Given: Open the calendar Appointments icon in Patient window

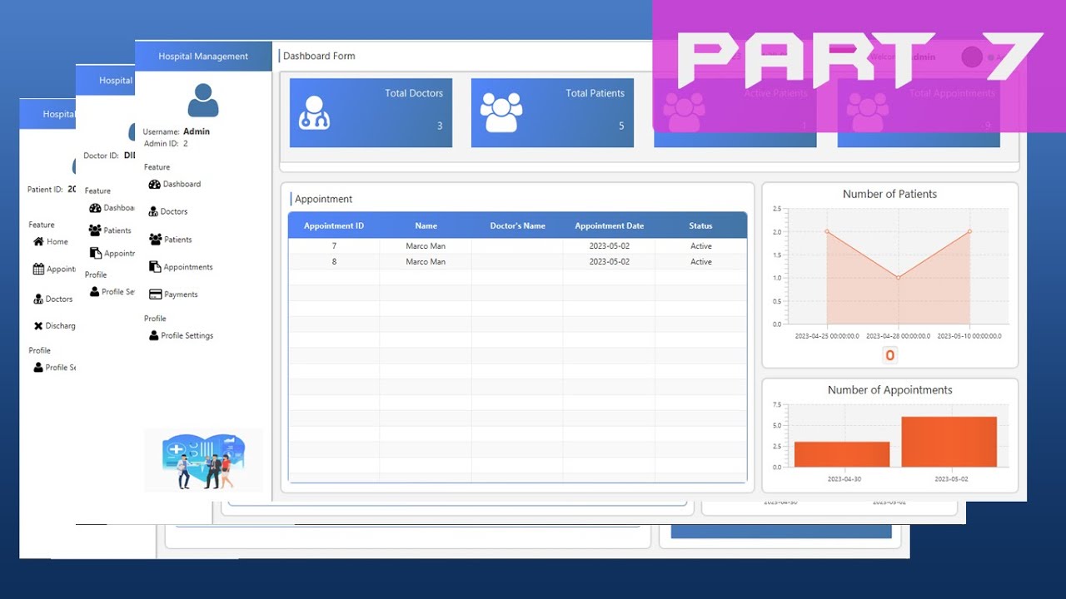Looking at the screenshot, I should (x=38, y=269).
